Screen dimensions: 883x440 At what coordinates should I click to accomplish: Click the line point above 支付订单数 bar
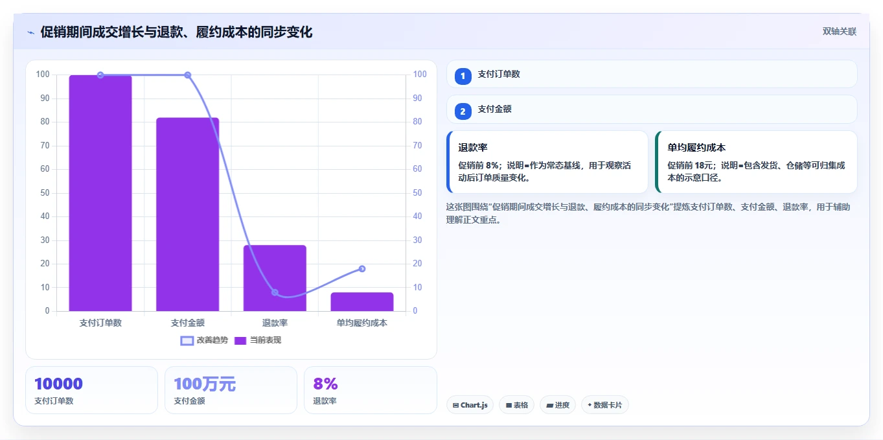click(100, 75)
